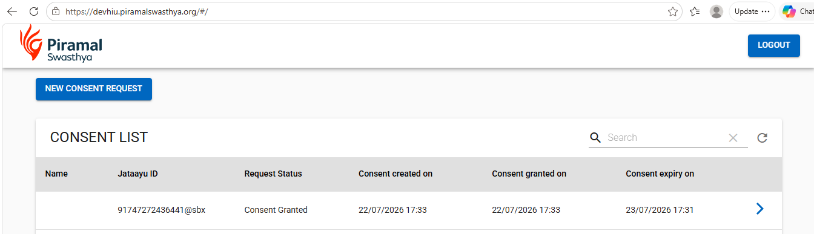Clear the search field with the X
This screenshot has width=814, height=234.
733,138
